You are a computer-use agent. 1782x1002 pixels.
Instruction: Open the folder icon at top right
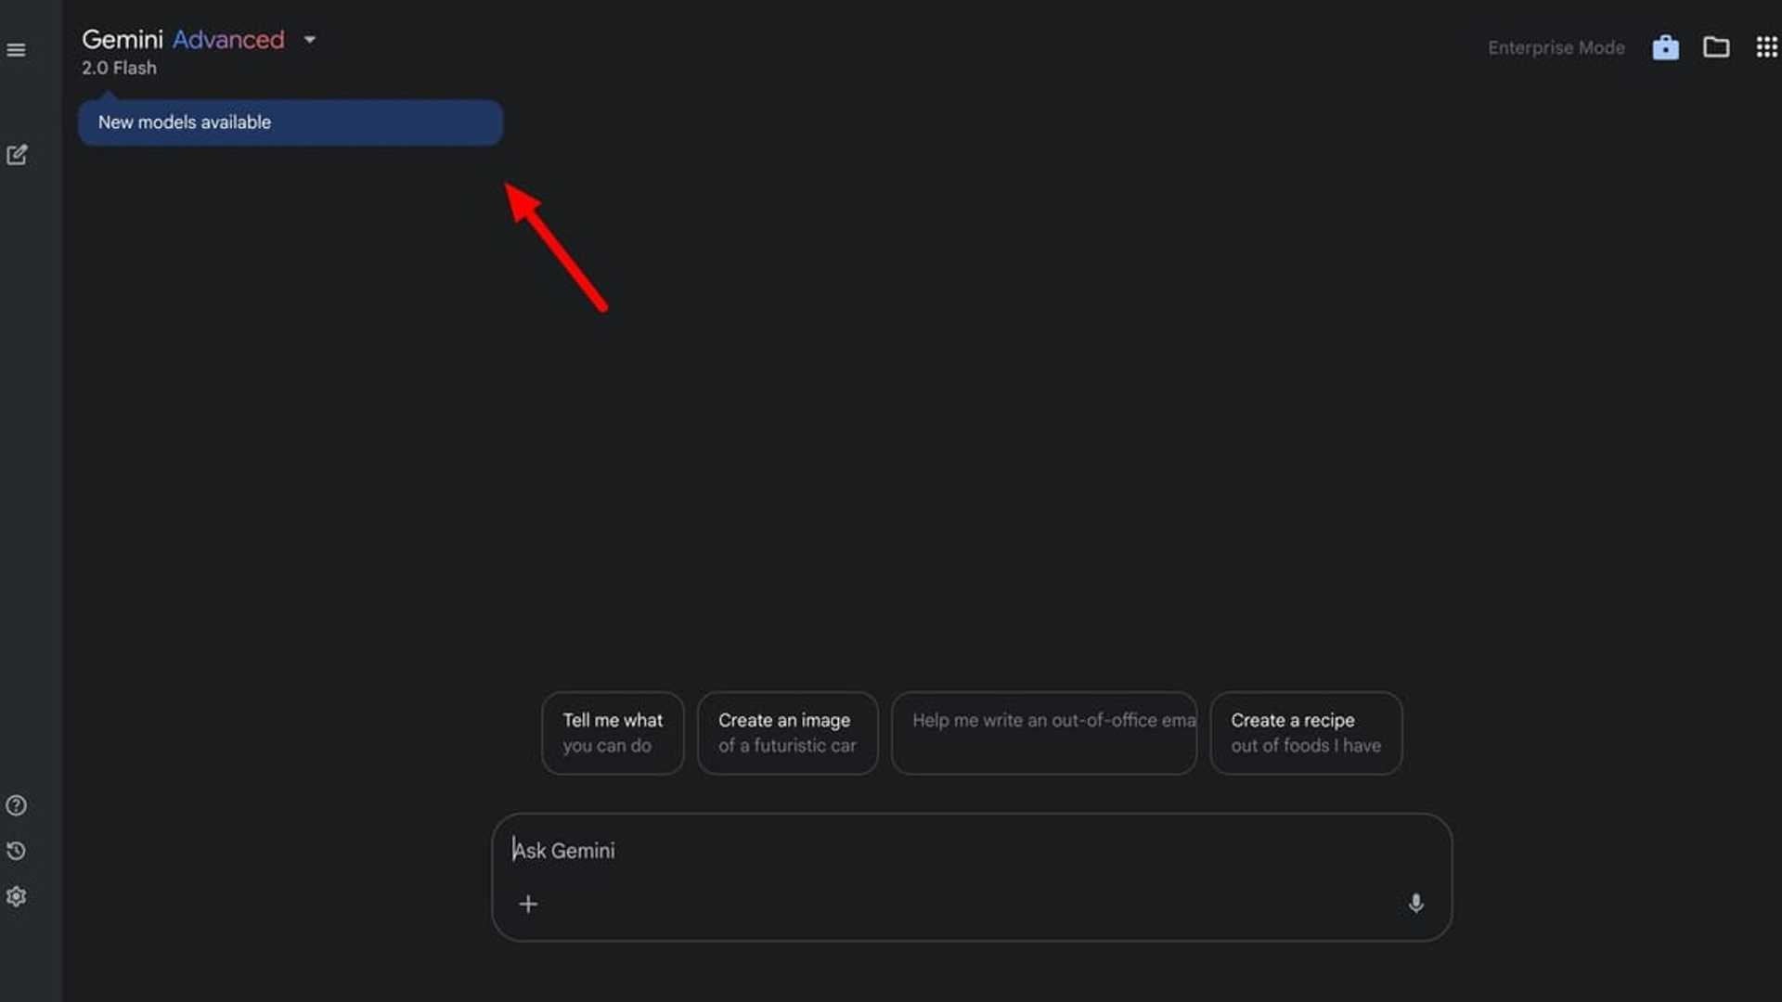[x=1715, y=47]
